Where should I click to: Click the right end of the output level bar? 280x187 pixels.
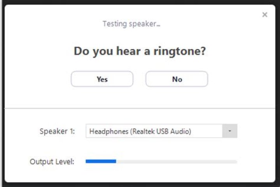(x=236, y=161)
